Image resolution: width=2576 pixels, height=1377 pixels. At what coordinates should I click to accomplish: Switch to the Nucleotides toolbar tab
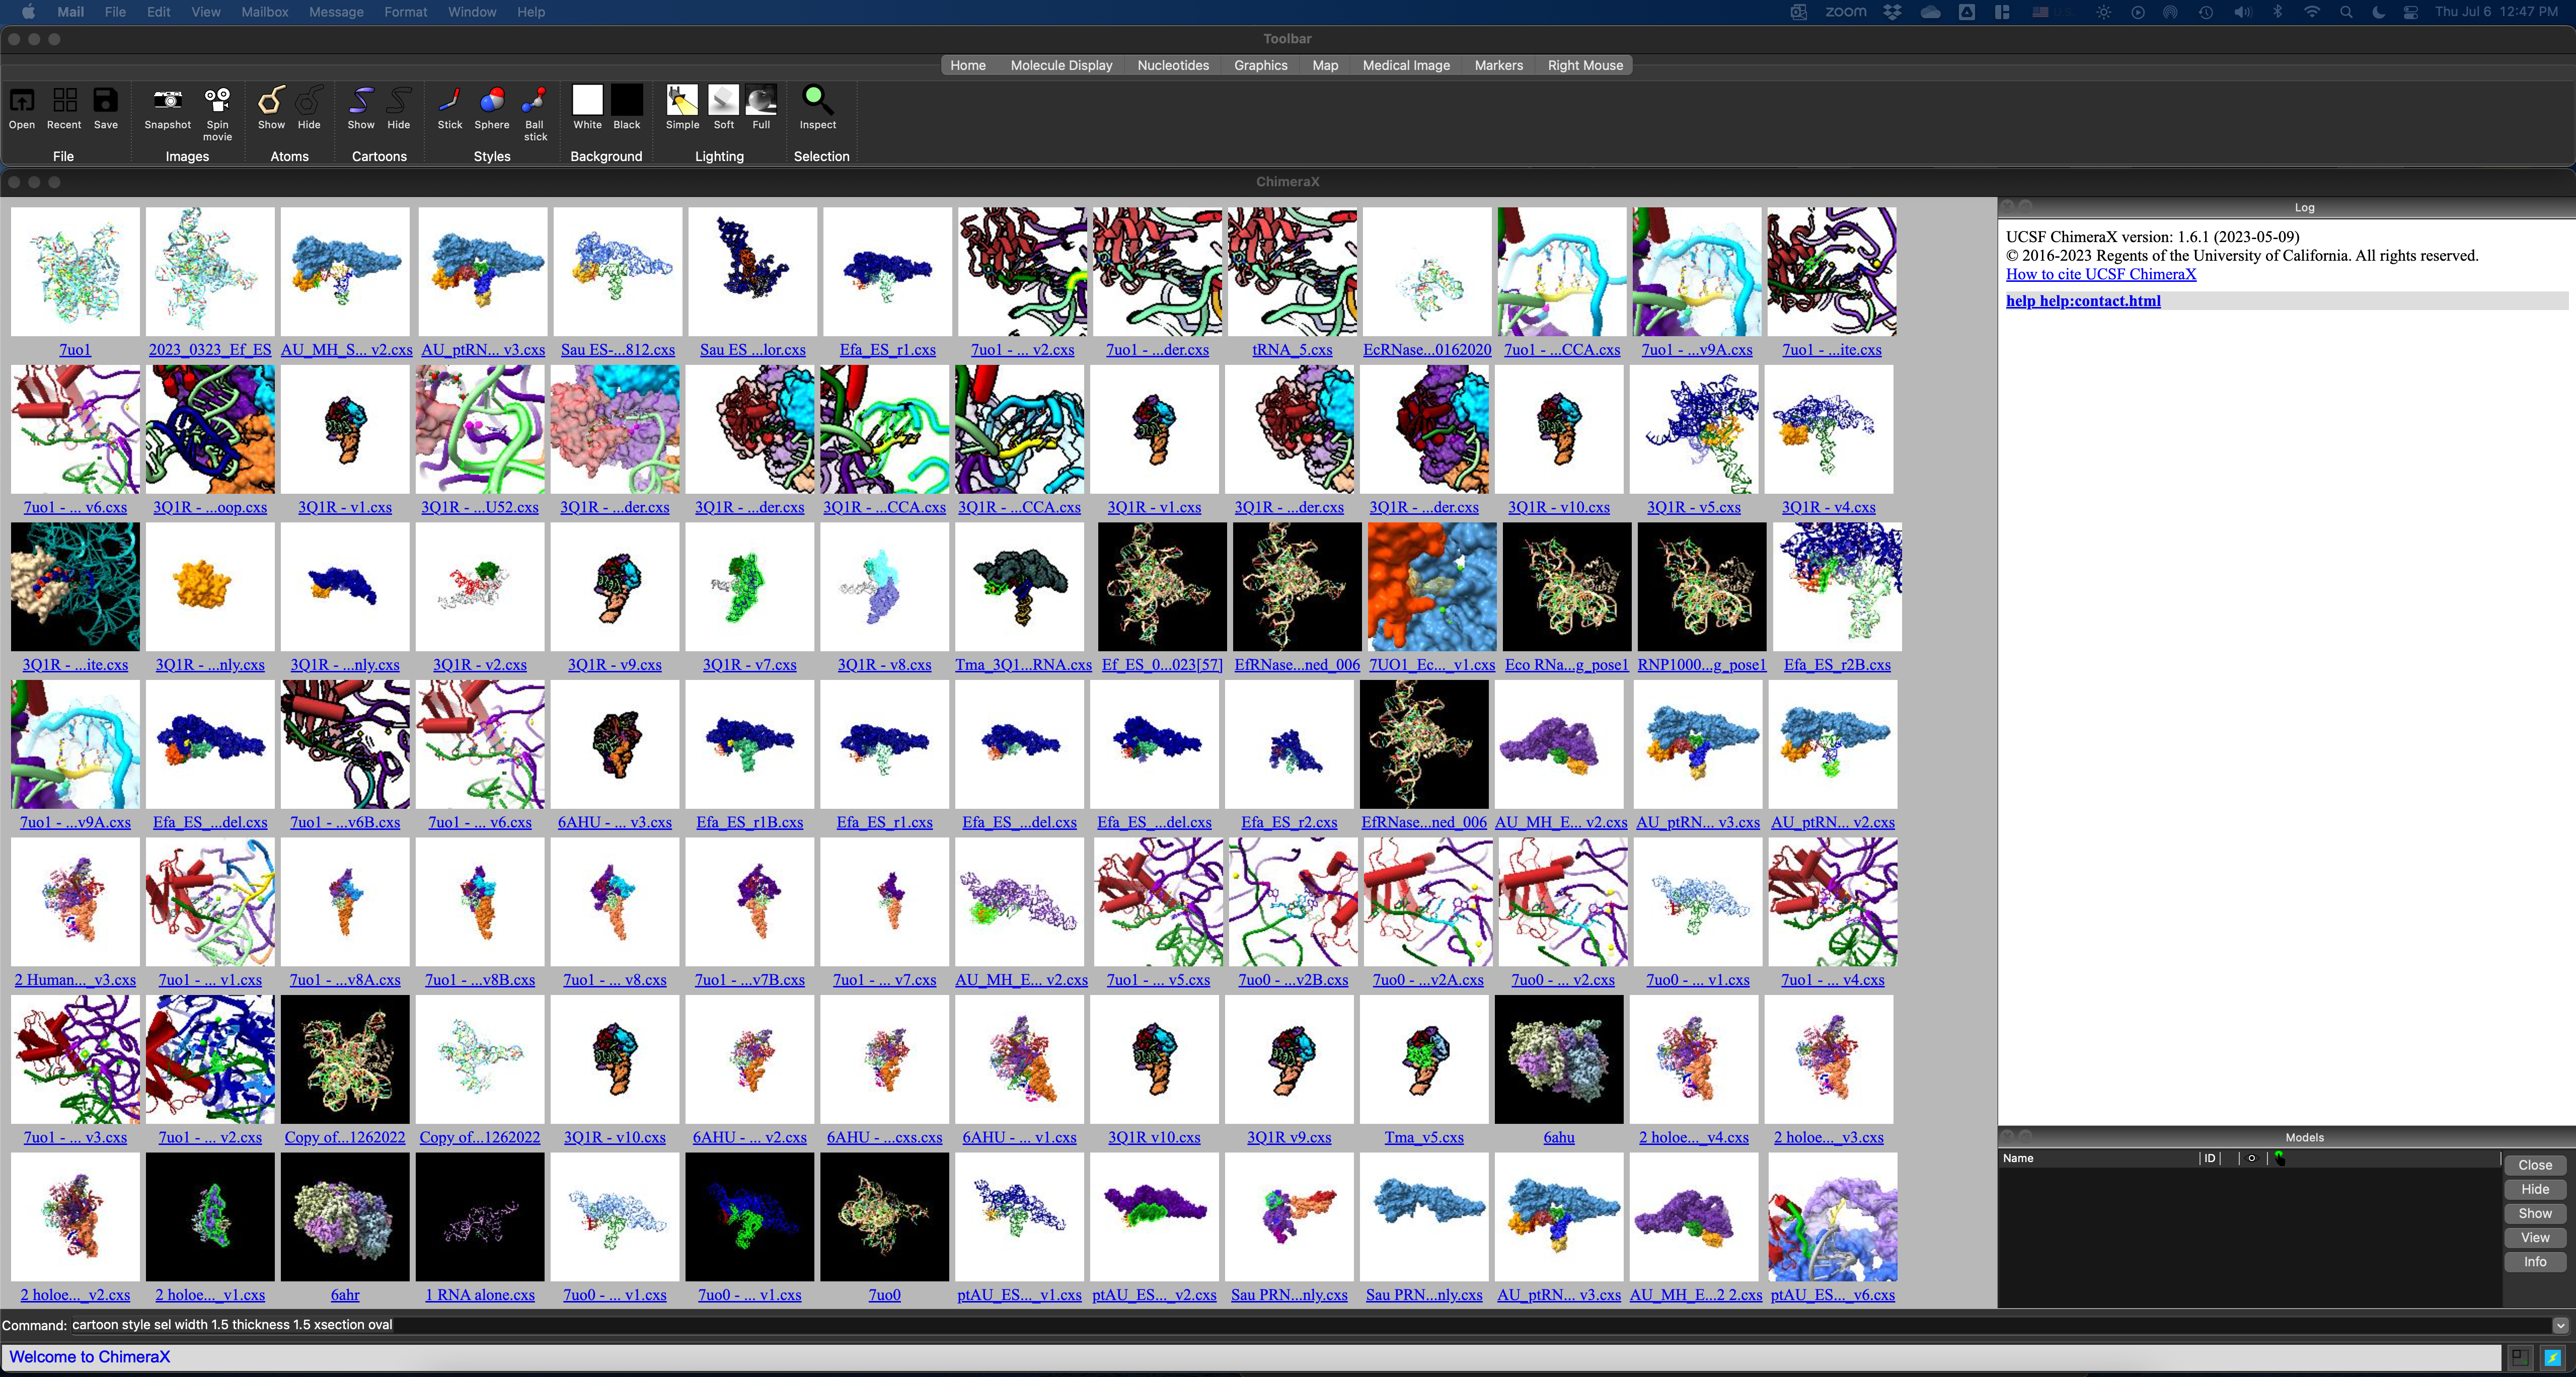coord(1173,65)
